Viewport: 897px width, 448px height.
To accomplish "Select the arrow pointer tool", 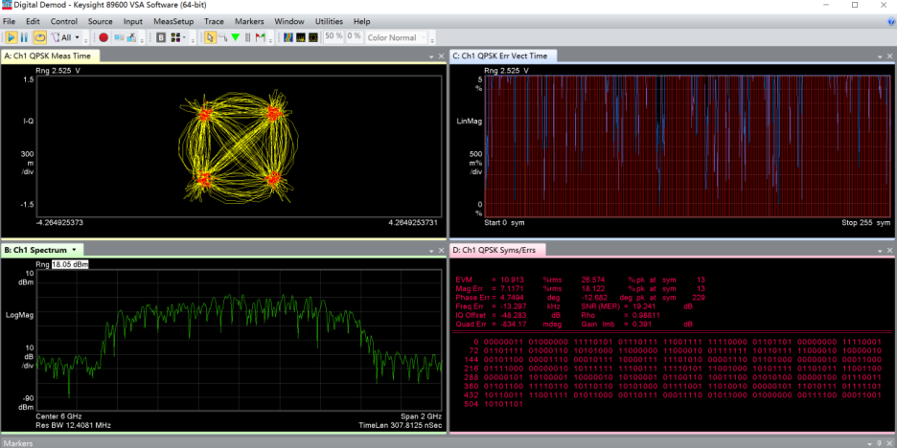I will (211, 37).
